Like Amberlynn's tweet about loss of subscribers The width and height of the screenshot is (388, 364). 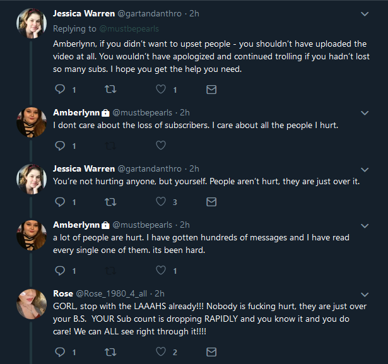161,145
